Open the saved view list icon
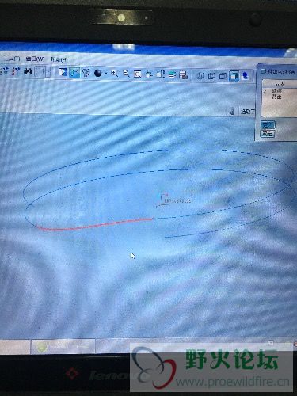 coord(160,74)
